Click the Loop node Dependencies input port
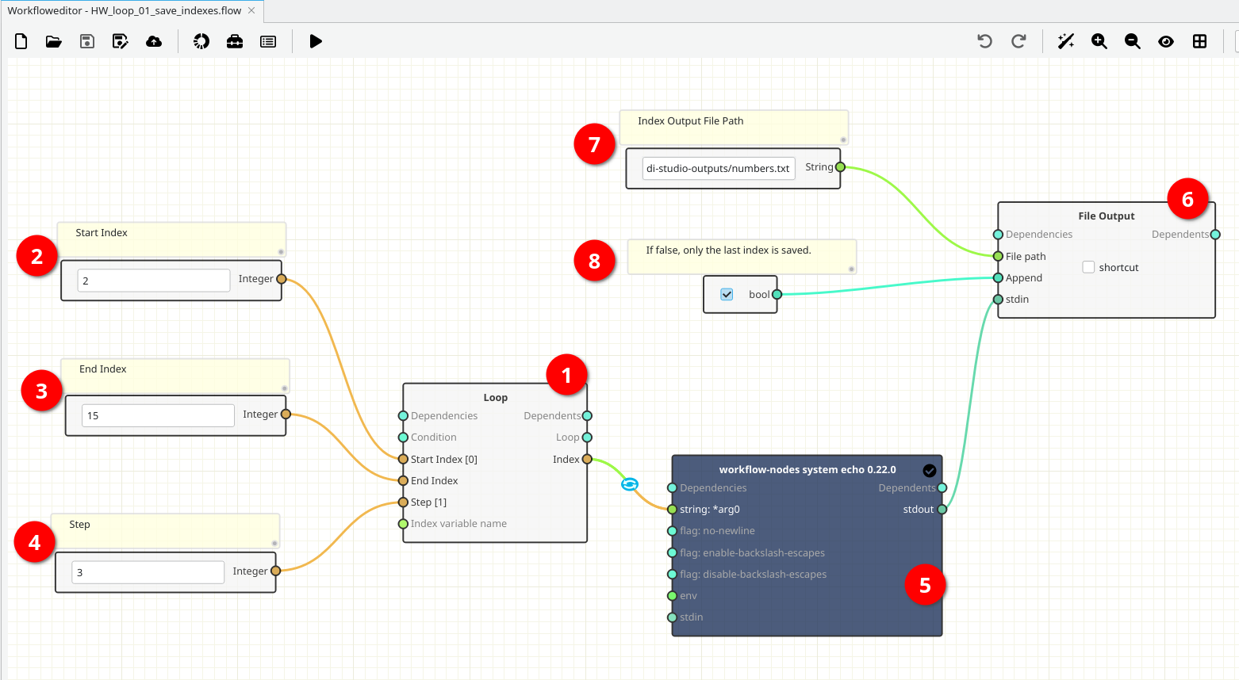This screenshot has height=680, width=1239. coord(403,415)
